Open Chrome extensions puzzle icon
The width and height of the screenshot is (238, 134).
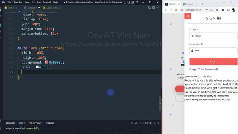point(223,10)
